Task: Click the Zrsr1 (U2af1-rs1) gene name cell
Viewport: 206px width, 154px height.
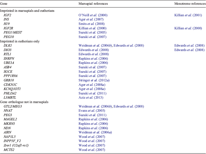Action: [x=16, y=145]
